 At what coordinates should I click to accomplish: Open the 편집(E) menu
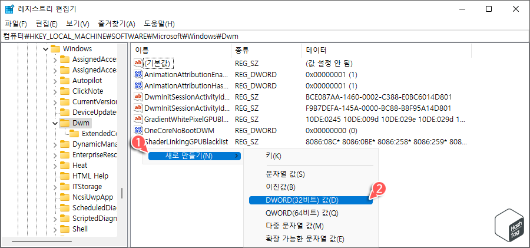coord(47,24)
